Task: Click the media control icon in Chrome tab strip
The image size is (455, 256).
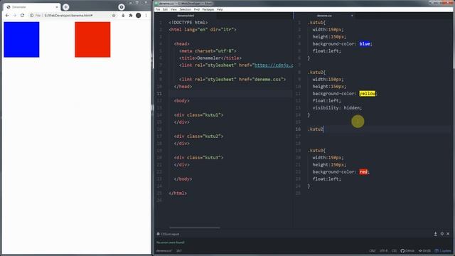Action: coord(122,7)
